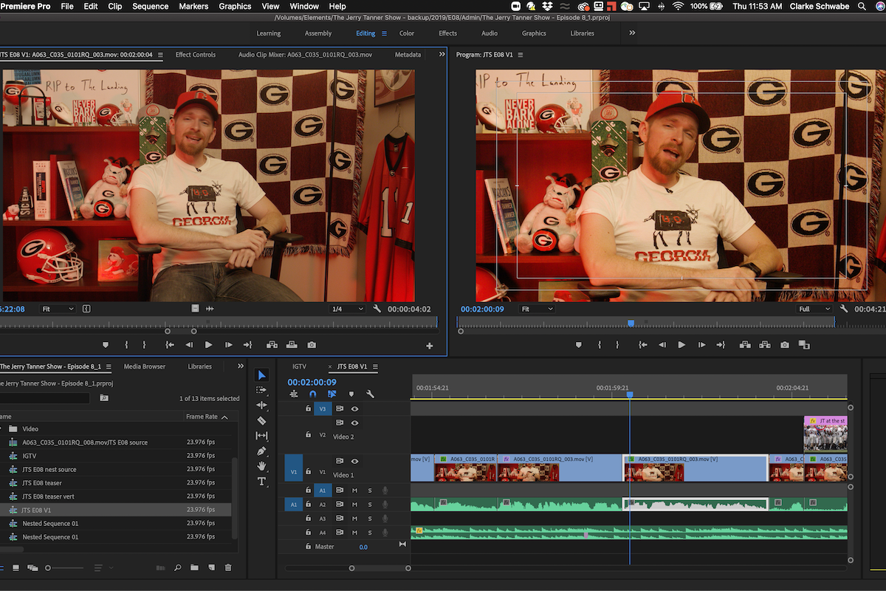Viewport: 886px width, 591px height.
Task: Open Button Editor plus in Source monitor
Action: pyautogui.click(x=430, y=346)
